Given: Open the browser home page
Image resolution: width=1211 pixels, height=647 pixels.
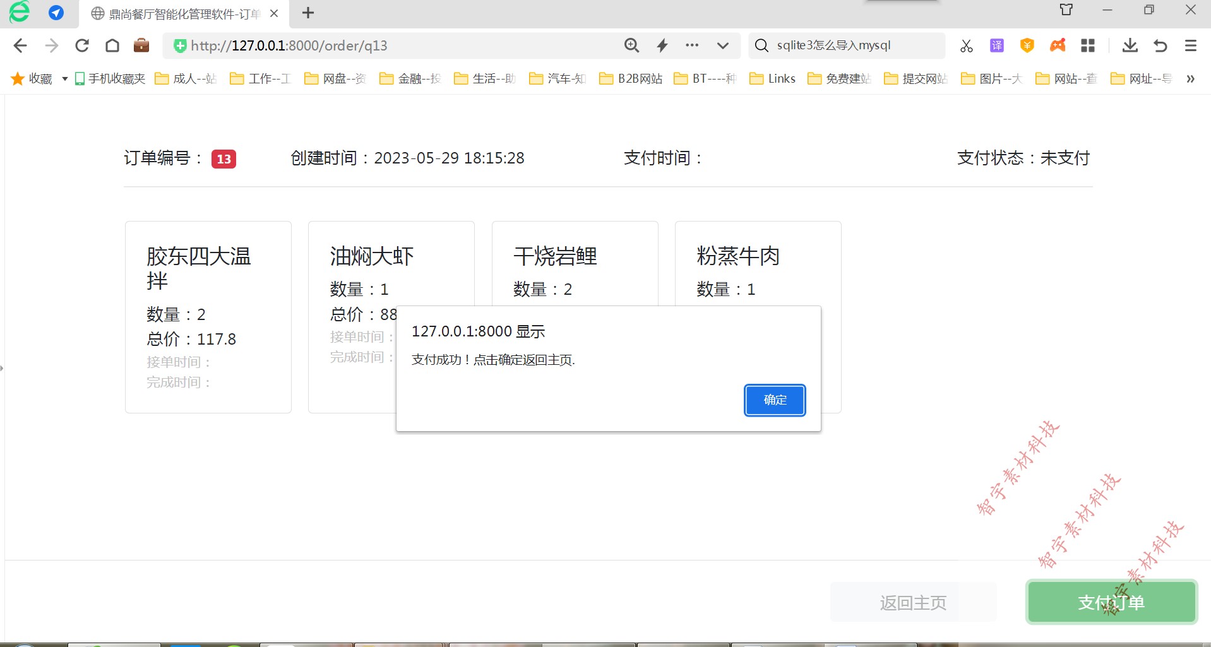Looking at the screenshot, I should pos(112,45).
